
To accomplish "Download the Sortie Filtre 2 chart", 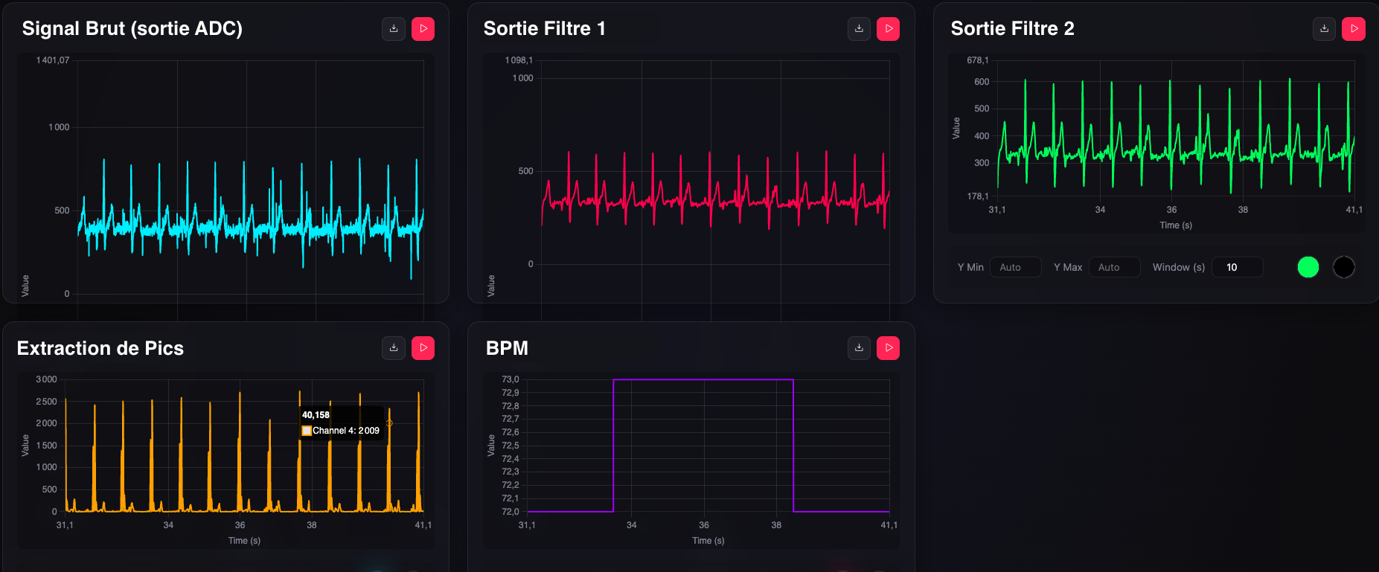I will tap(1324, 29).
